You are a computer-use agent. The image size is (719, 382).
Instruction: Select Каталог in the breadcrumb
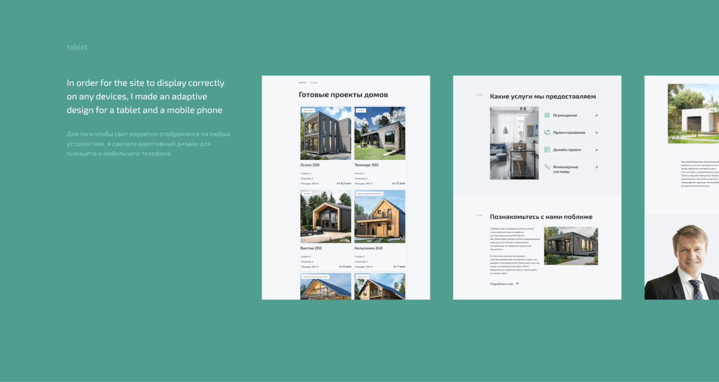(x=314, y=83)
